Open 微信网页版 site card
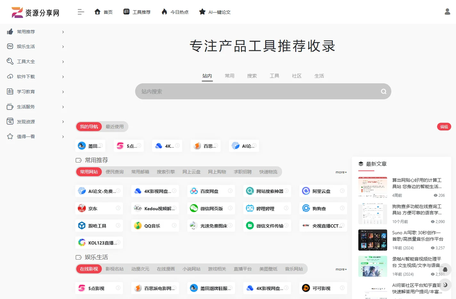Screen dimensions: 456x299 click(211, 208)
